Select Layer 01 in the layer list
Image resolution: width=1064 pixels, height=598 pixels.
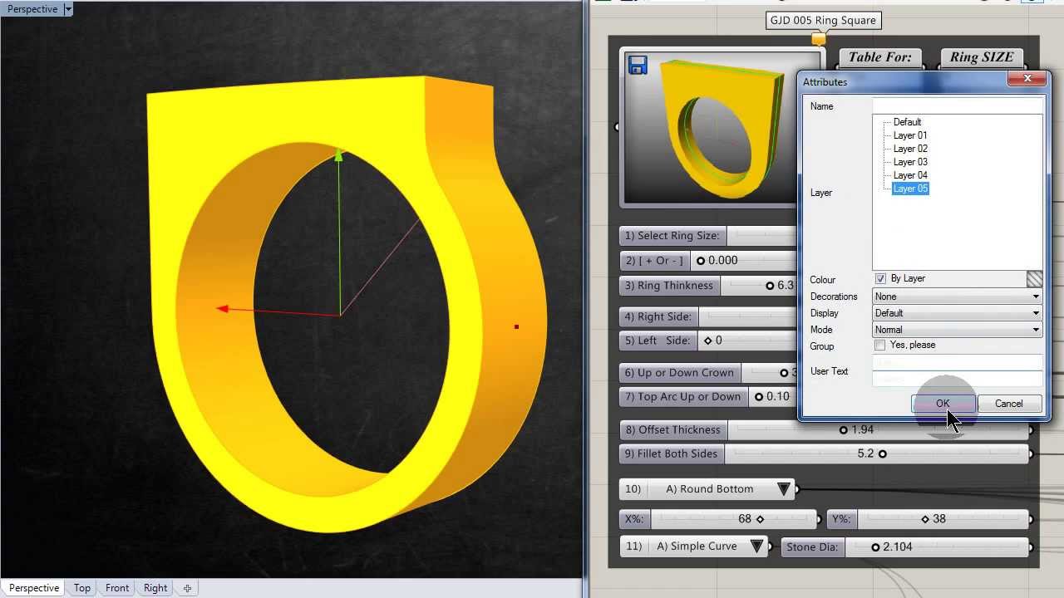coord(910,135)
